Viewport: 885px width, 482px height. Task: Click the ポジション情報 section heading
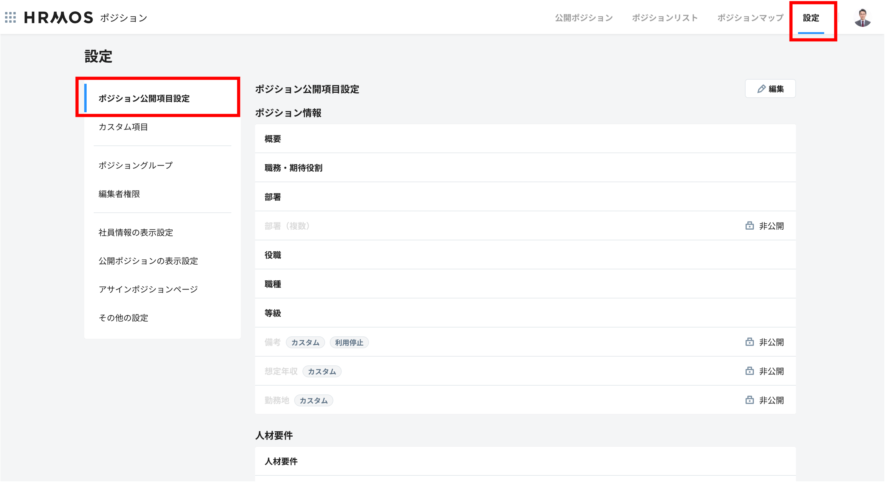tap(288, 113)
